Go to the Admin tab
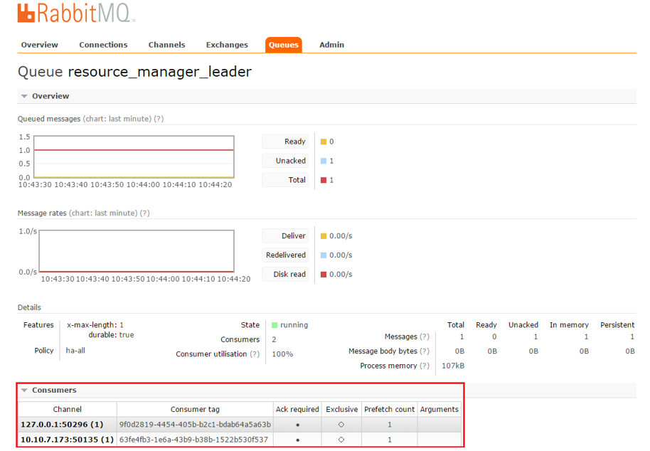 click(x=331, y=45)
